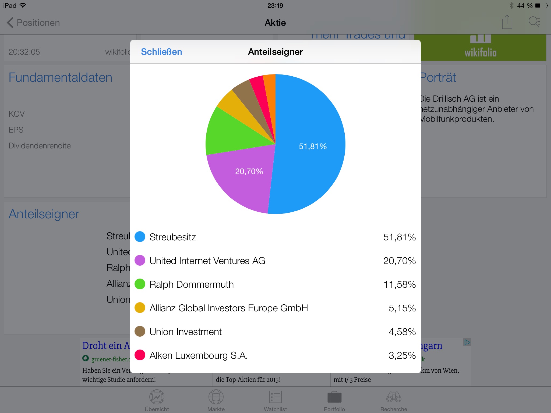The height and width of the screenshot is (413, 551).
Task: Tap the Alken Luxembourg S.A. entry
Action: point(275,355)
